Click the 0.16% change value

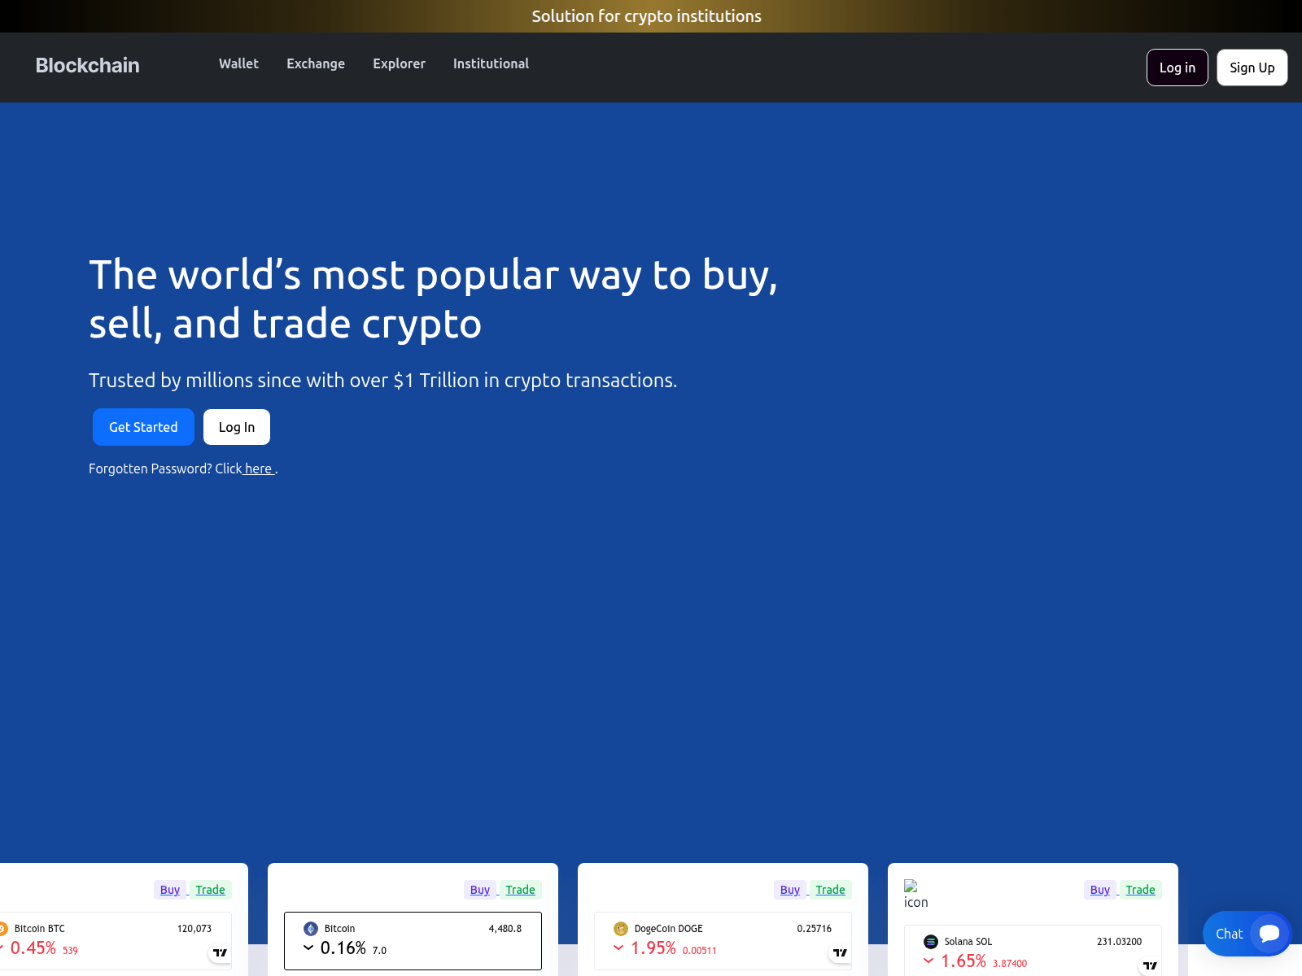click(343, 948)
